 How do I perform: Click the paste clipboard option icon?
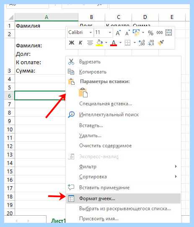coord(83,92)
